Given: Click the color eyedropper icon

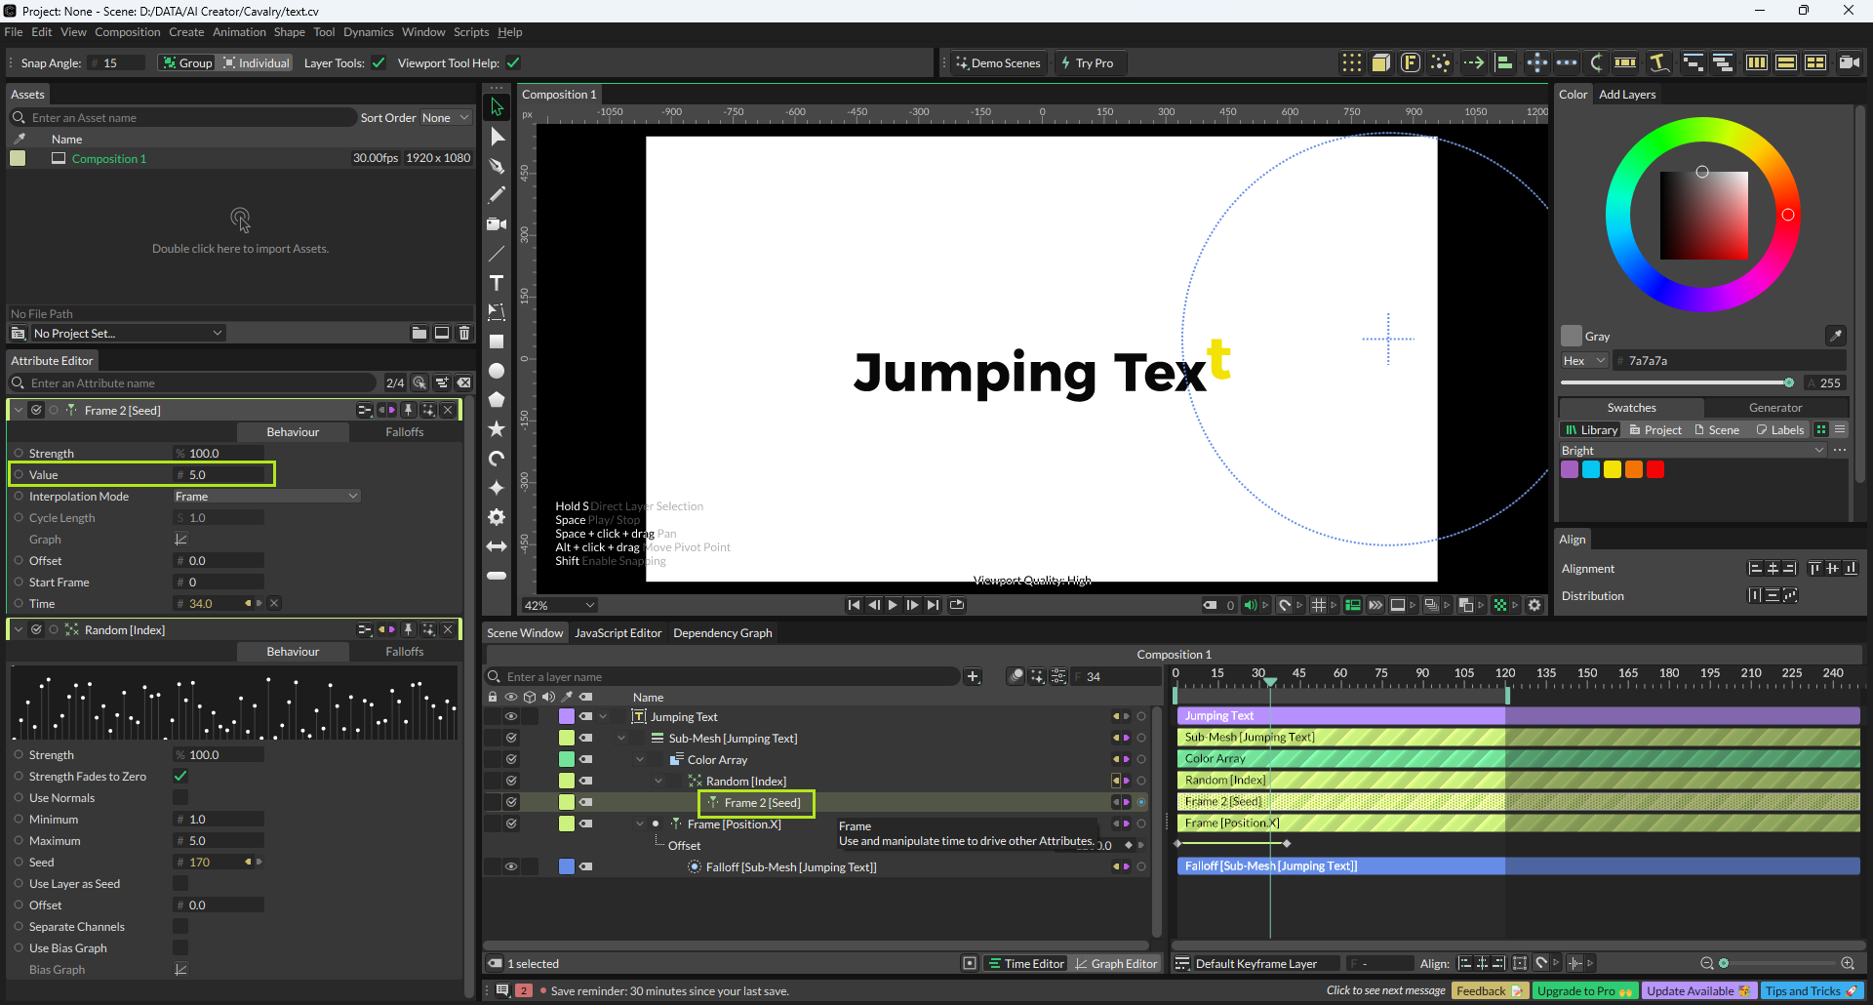Looking at the screenshot, I should point(1835,336).
